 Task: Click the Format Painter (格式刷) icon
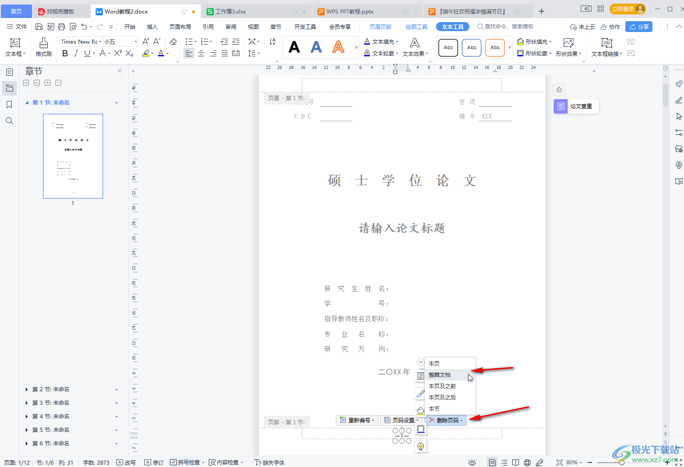(43, 47)
